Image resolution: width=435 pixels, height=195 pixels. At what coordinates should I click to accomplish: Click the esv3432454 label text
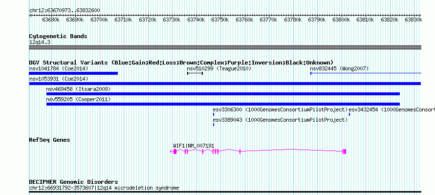(391, 109)
